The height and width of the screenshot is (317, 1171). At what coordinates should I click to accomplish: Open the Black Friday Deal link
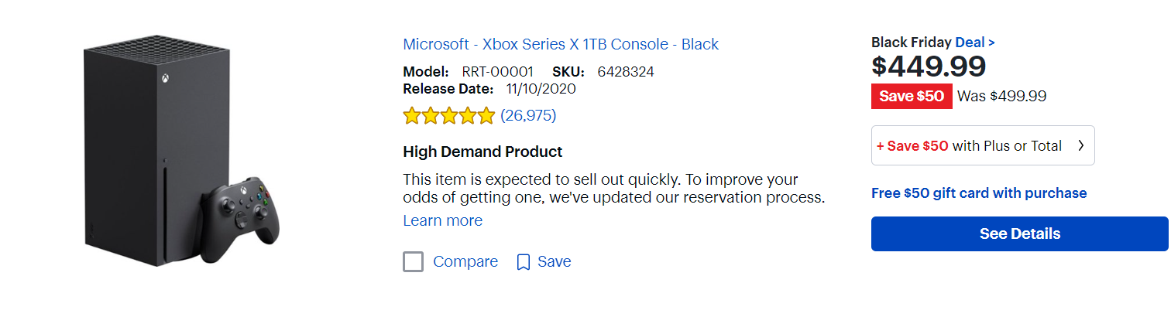(975, 43)
